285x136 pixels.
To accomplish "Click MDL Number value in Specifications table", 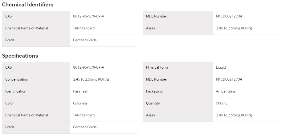I will pos(229,79).
